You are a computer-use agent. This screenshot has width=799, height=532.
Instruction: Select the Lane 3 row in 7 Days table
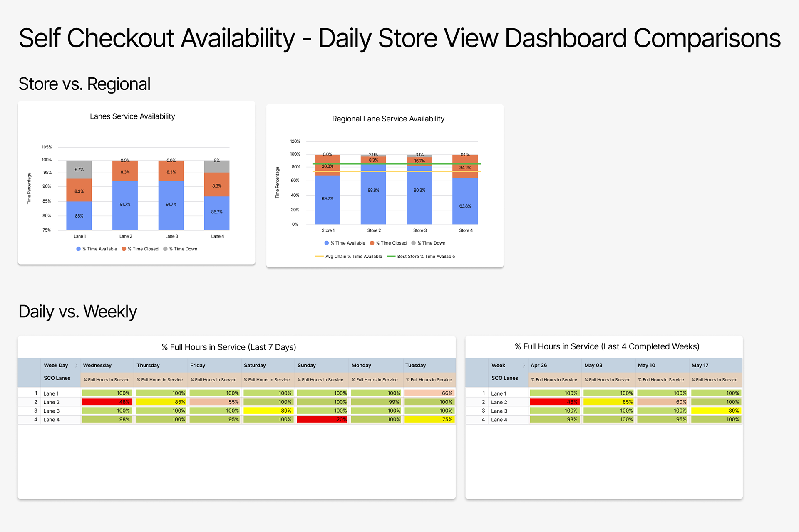click(x=52, y=411)
